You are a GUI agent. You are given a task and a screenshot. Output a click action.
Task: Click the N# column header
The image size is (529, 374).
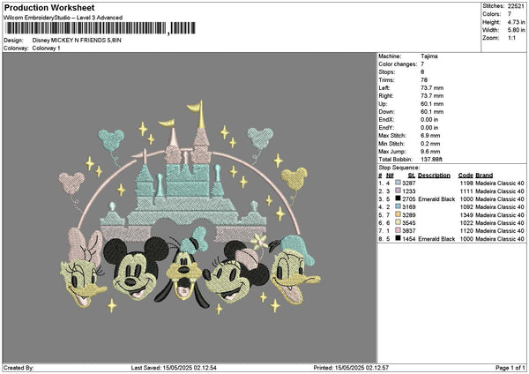(390, 176)
